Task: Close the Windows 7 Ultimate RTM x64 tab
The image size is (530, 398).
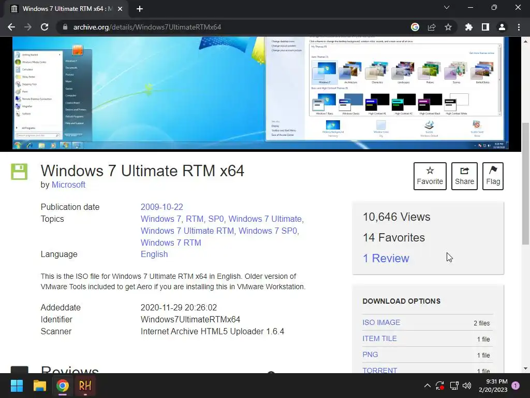Action: (x=120, y=9)
